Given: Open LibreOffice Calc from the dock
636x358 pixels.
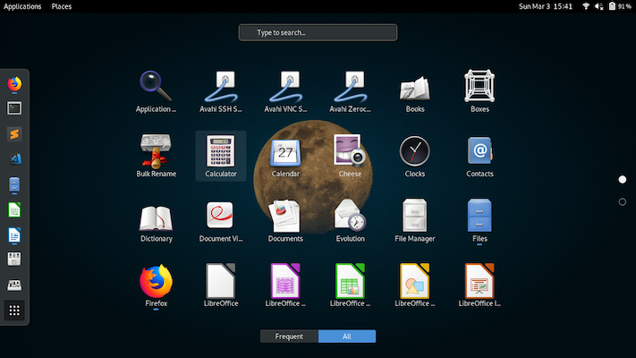Looking at the screenshot, I should pos(14,209).
